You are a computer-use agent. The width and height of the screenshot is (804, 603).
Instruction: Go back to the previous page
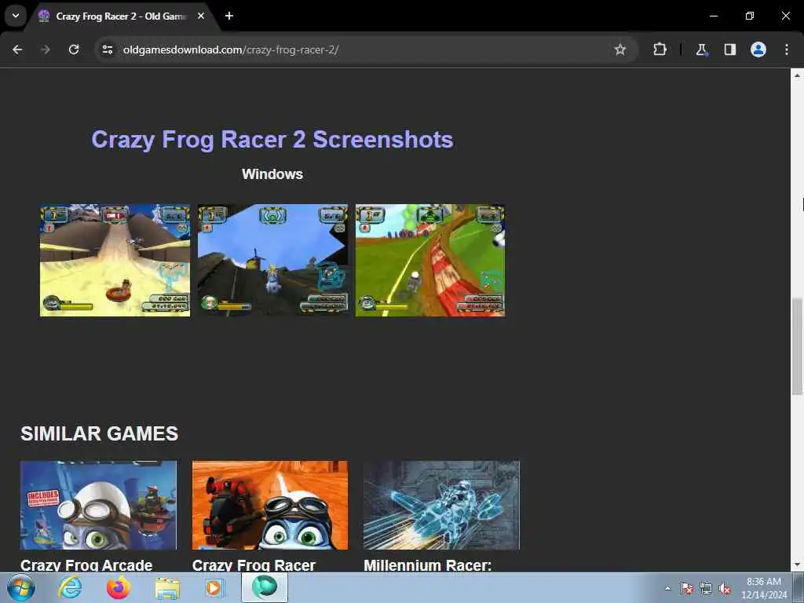[x=17, y=49]
